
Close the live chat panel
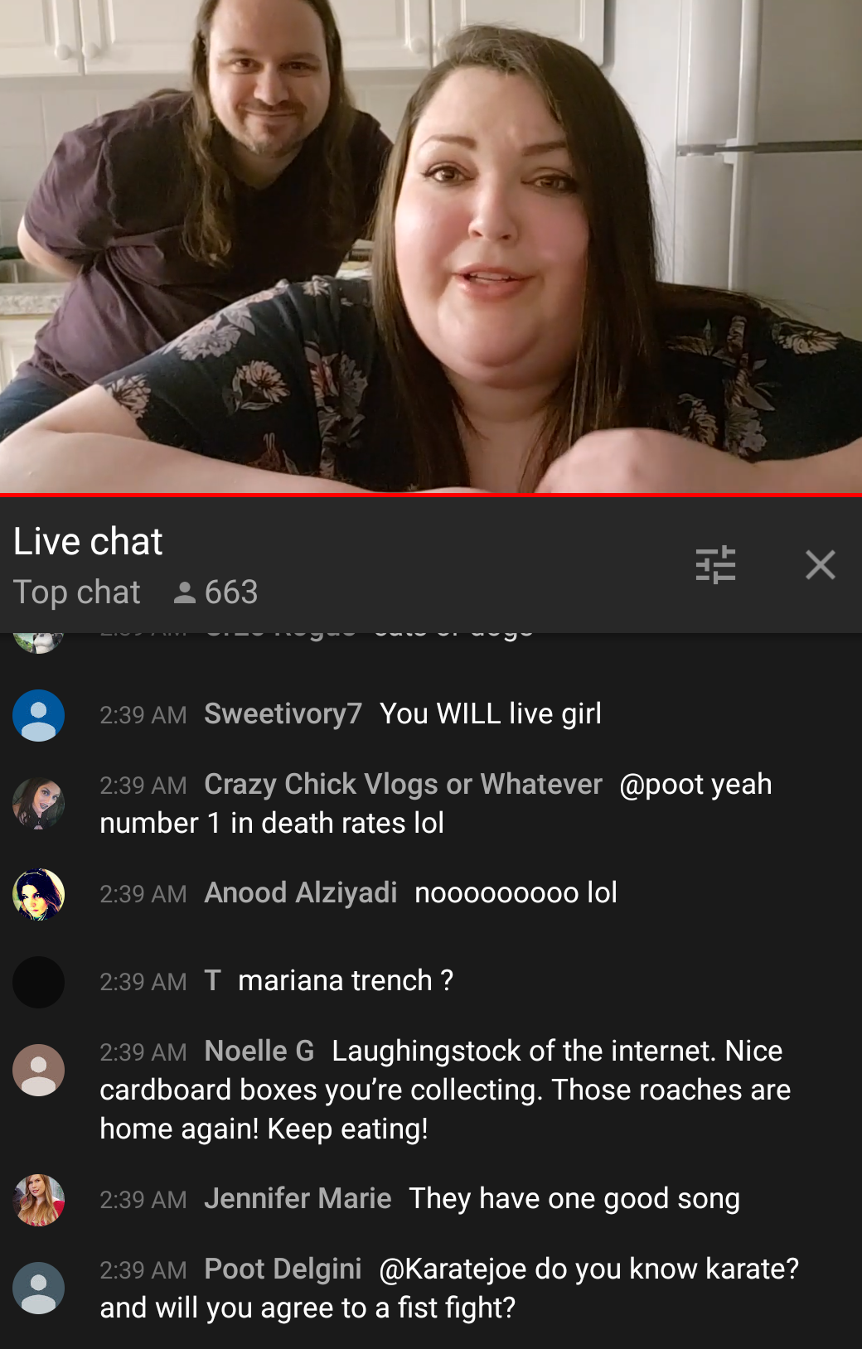(820, 565)
